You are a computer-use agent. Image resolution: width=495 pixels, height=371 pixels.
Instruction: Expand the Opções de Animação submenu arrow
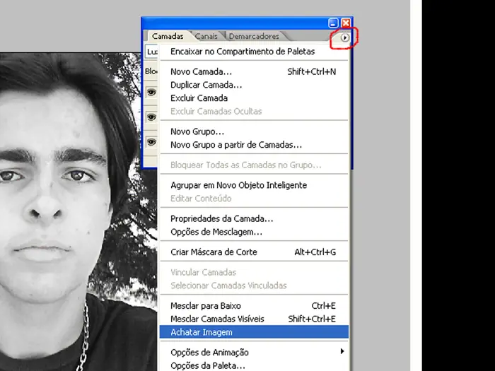point(343,352)
